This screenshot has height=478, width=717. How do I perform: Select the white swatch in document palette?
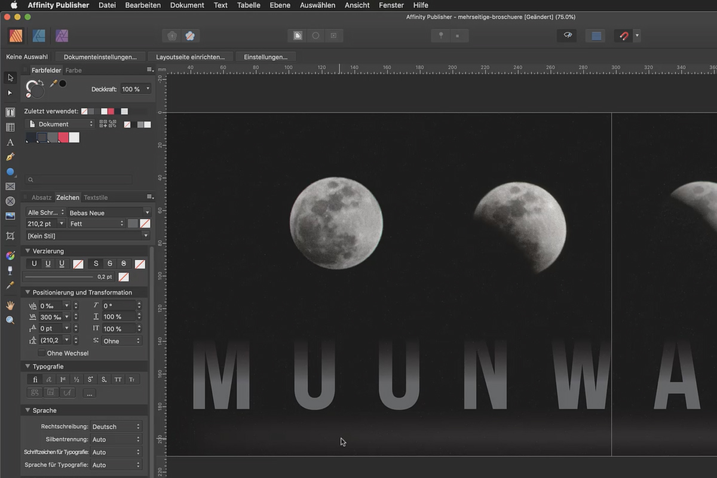(74, 137)
